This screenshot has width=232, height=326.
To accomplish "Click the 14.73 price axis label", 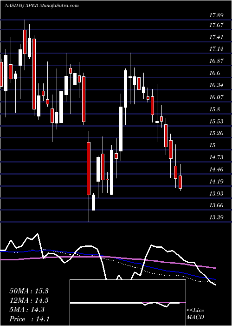I will [x=216, y=157].
